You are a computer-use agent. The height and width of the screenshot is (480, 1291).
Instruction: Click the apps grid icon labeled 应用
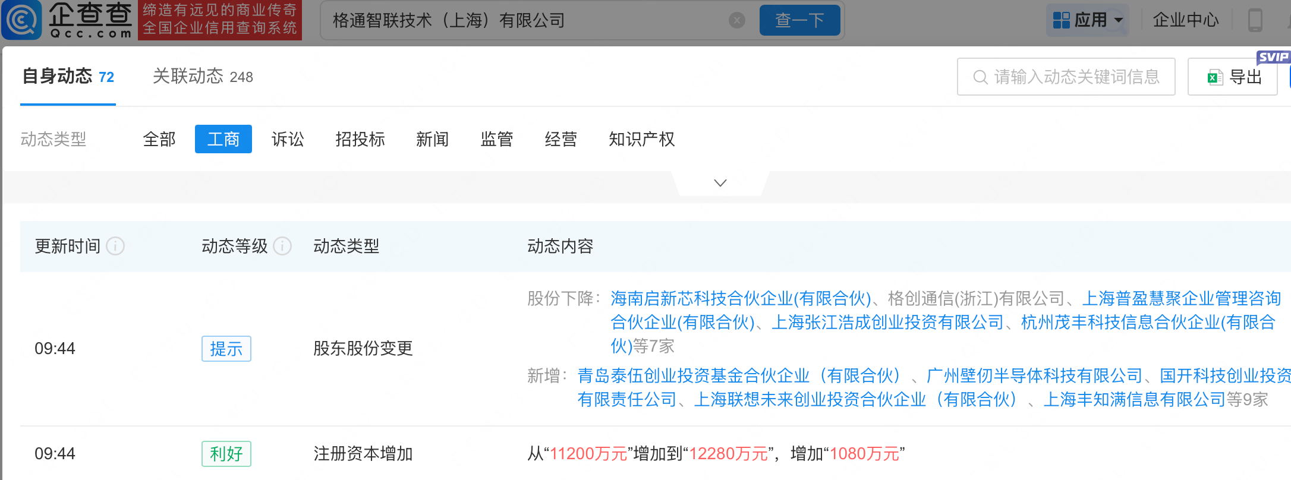click(1061, 20)
